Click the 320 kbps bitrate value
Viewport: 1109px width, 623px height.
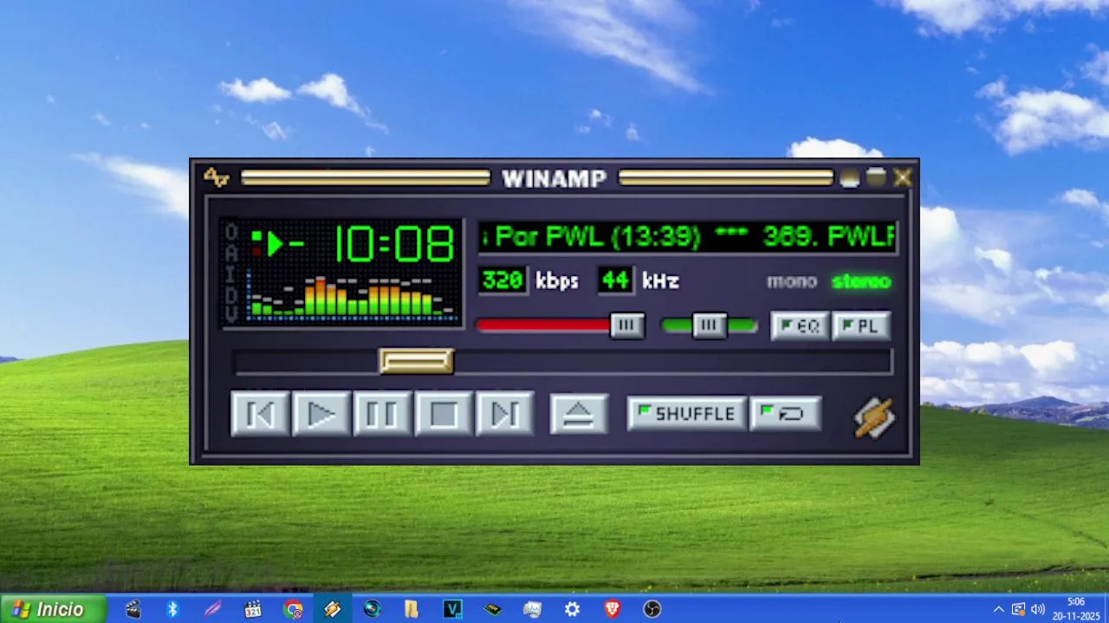pyautogui.click(x=503, y=280)
